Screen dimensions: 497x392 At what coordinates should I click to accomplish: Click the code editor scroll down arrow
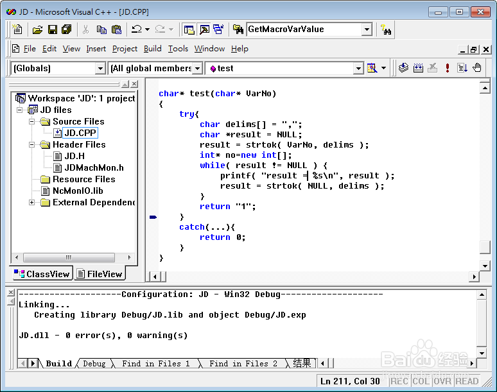click(x=485, y=266)
